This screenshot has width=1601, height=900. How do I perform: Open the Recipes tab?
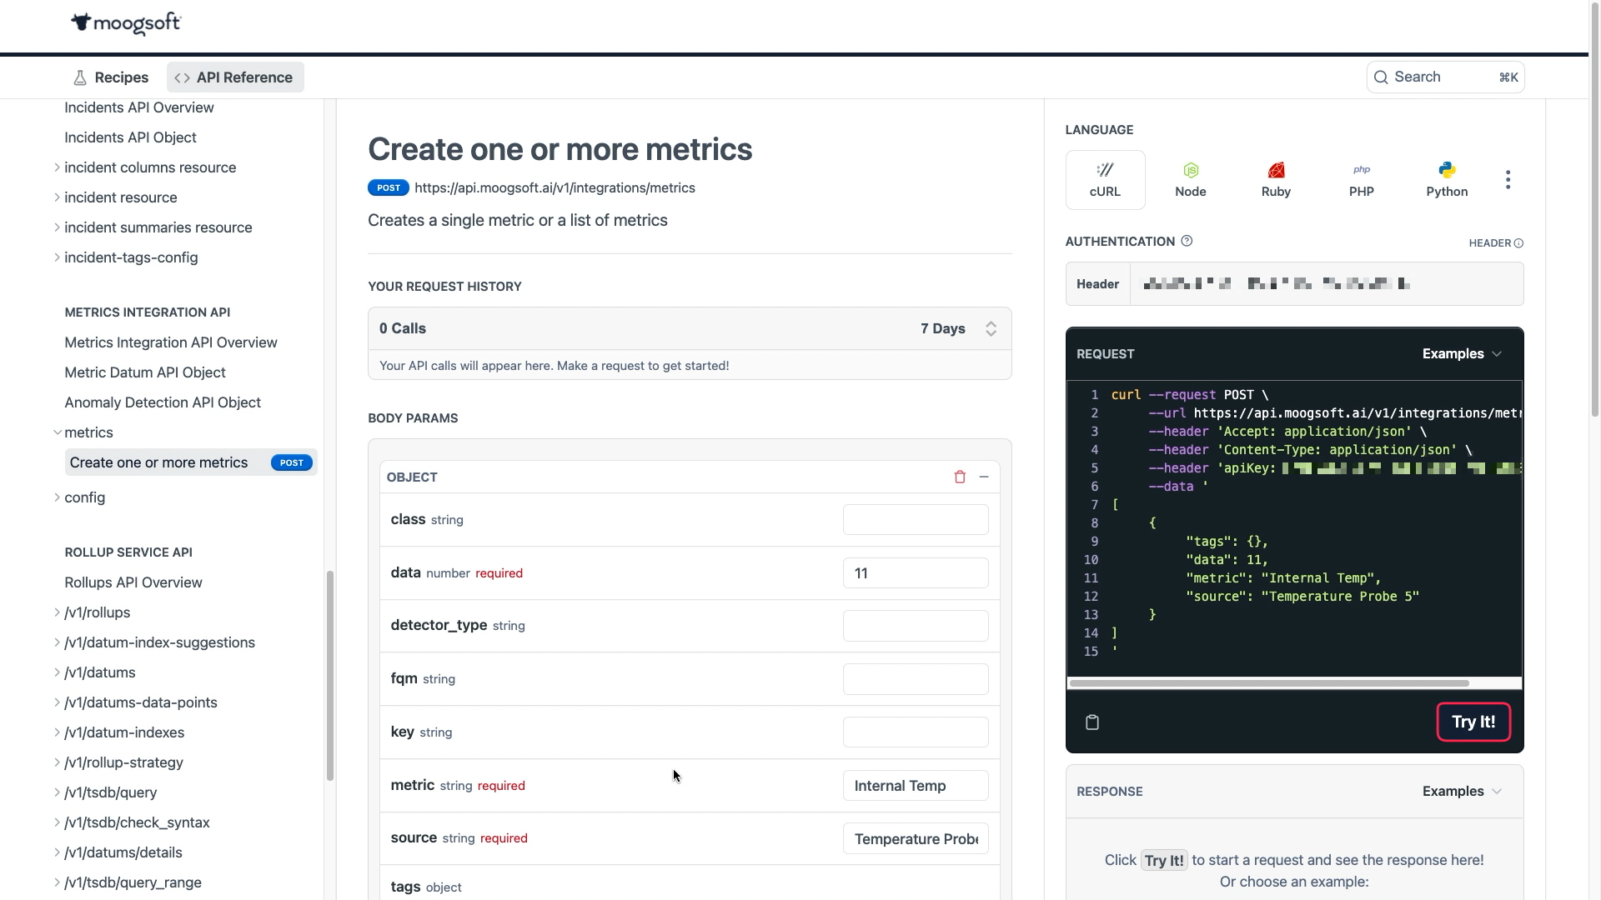111,77
